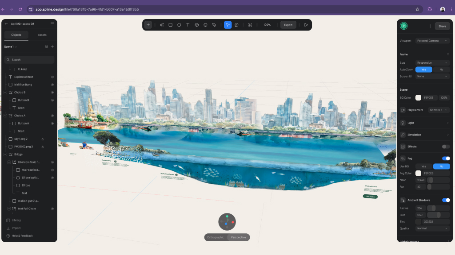The height and width of the screenshot is (255, 455).
Task: Open the comment tool
Action: (236, 25)
